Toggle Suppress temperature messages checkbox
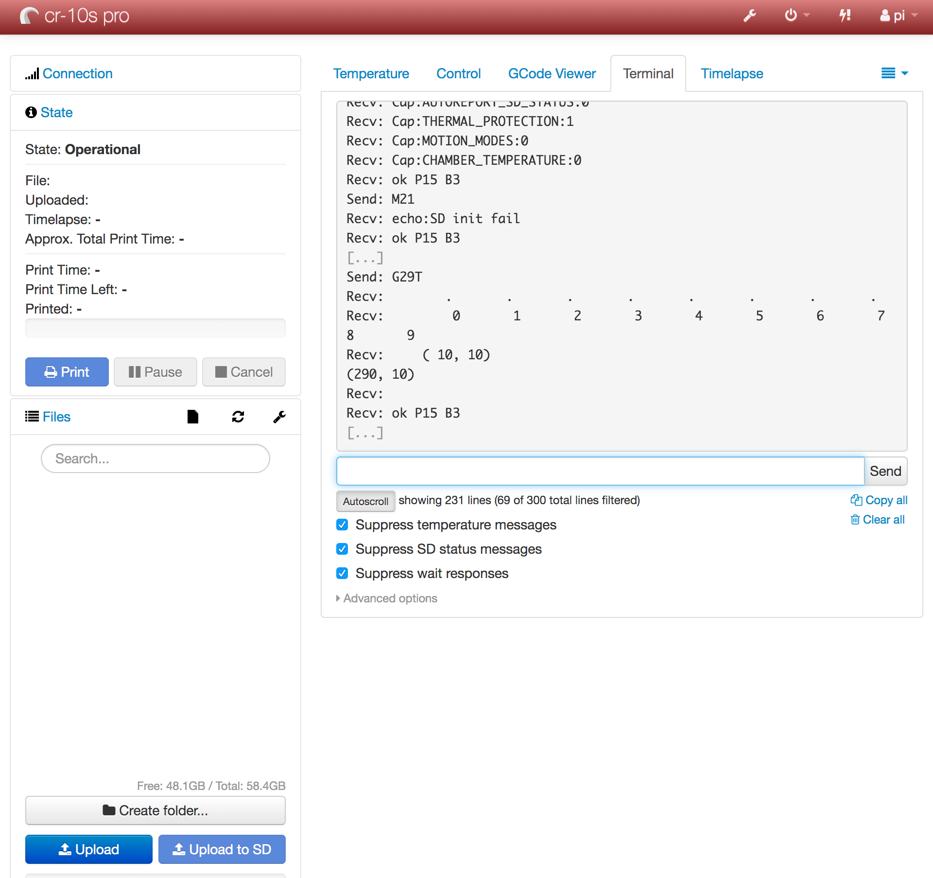The image size is (933, 878). (x=342, y=525)
